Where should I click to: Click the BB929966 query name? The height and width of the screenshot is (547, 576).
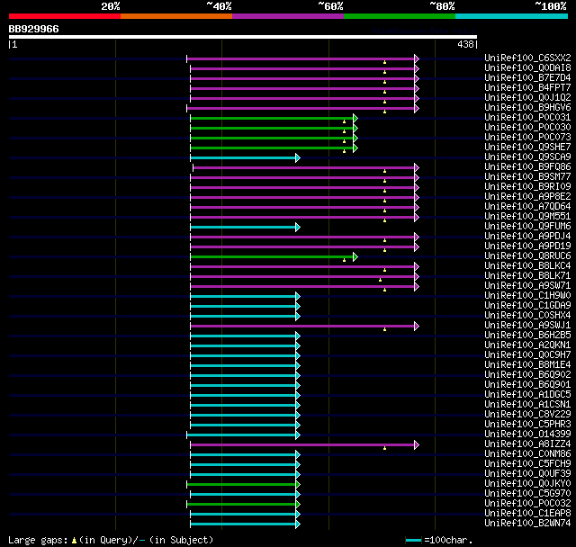click(x=33, y=29)
